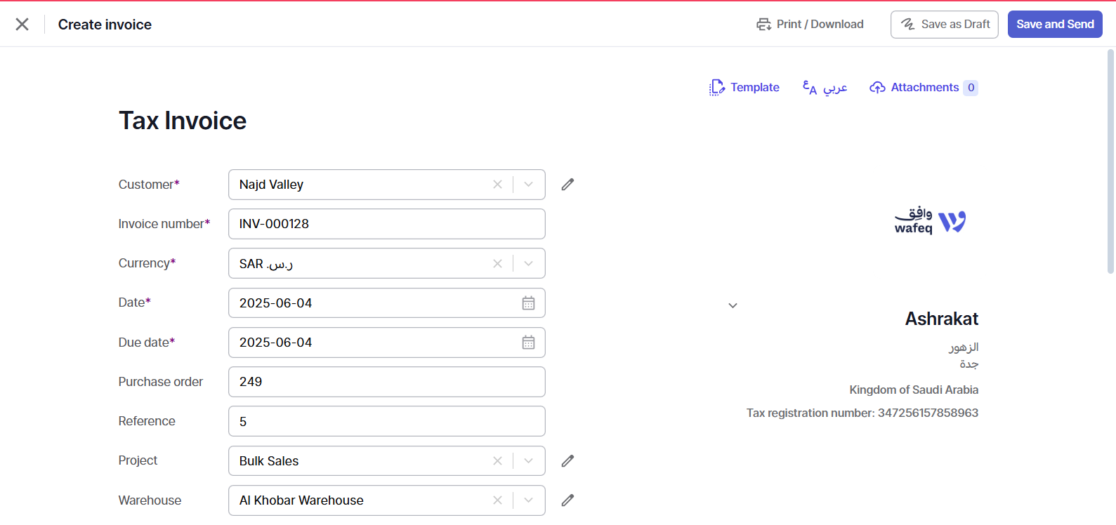The height and width of the screenshot is (525, 1116).
Task: Open the Due date calendar icon
Action: (x=528, y=343)
